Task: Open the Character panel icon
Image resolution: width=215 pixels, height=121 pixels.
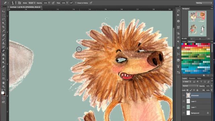Action: [x=178, y=37]
